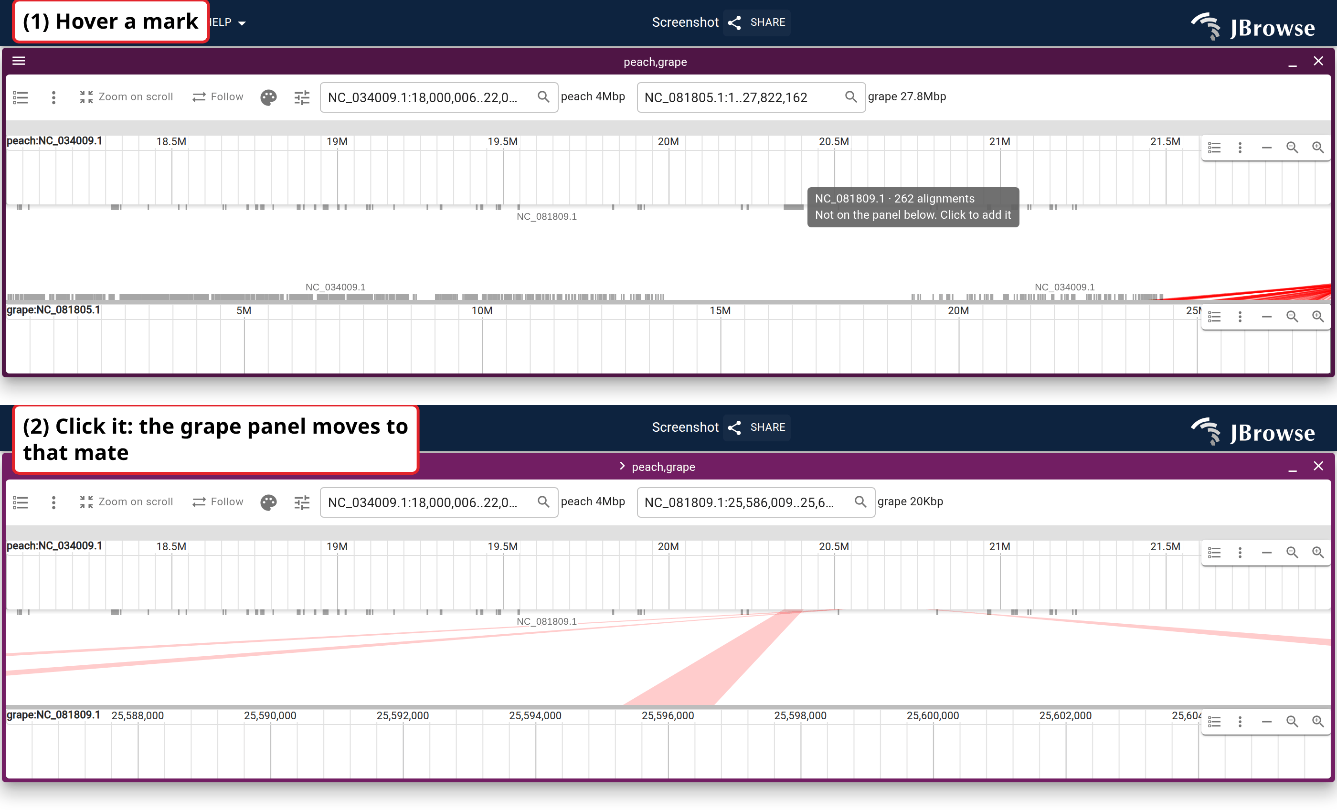This screenshot has height=810, width=1337.
Task: Open row menu for top peach row
Action: coord(1240,148)
